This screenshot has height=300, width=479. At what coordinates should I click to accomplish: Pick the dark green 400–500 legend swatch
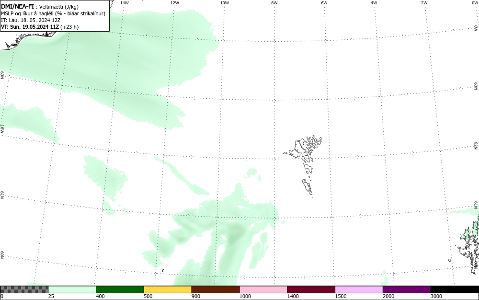click(120, 289)
